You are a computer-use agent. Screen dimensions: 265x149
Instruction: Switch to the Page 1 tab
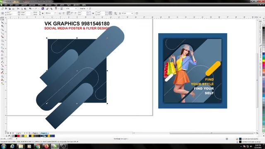36,133
